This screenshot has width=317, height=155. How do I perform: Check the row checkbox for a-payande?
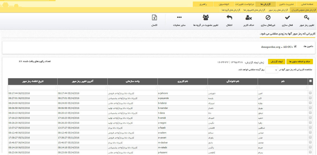[x=310, y=98]
